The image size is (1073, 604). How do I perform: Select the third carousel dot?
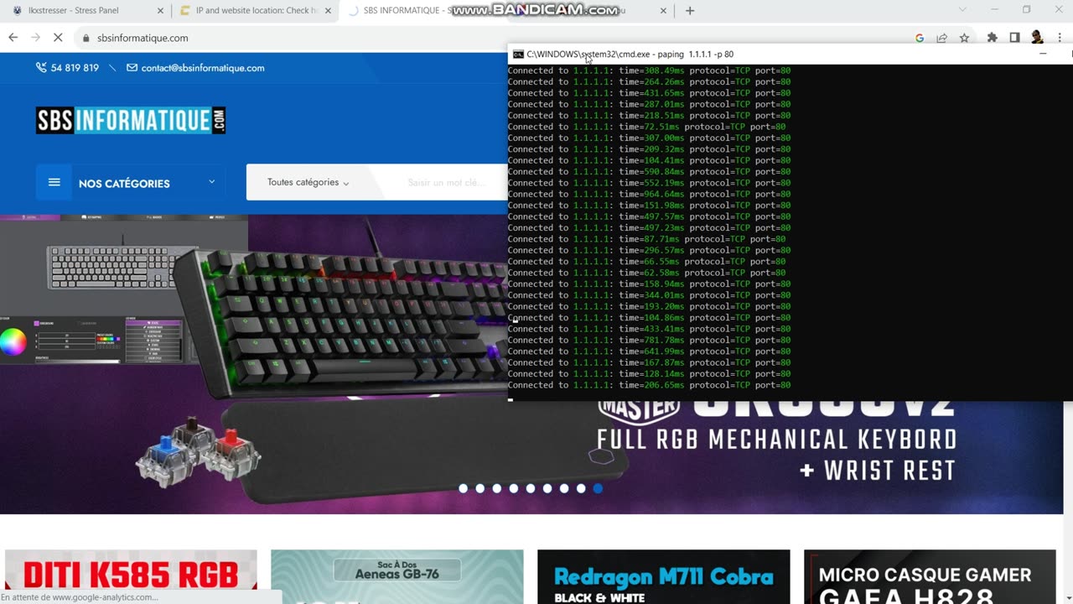tap(496, 488)
